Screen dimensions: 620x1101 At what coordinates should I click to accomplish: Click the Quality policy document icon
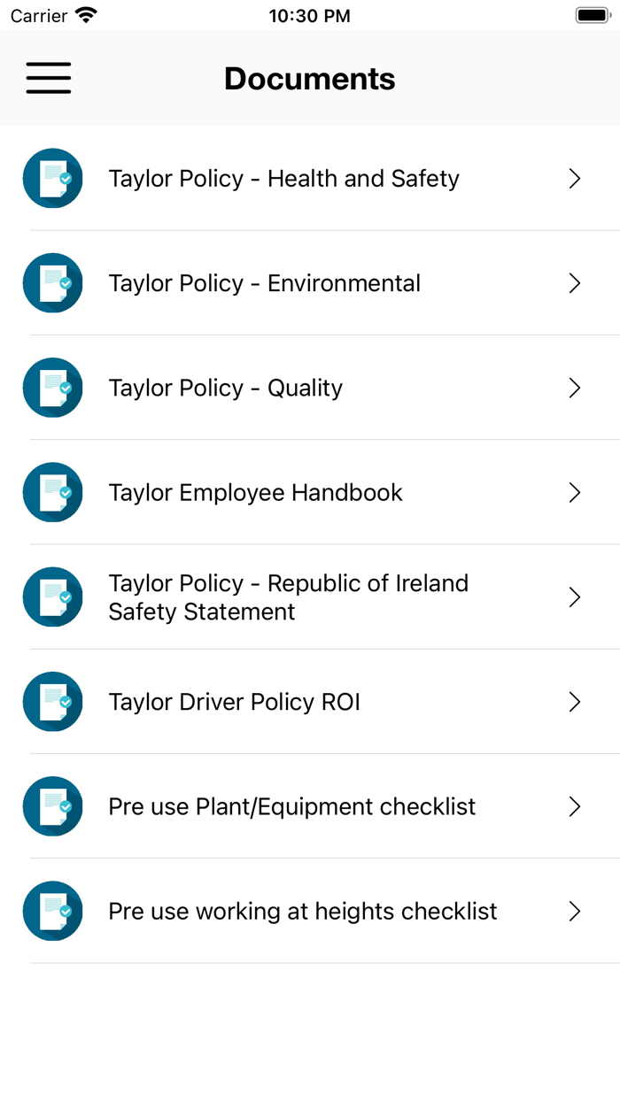click(52, 388)
